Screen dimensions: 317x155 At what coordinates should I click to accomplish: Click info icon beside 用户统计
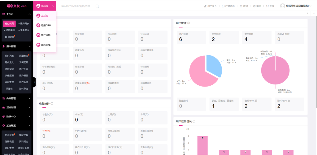189,23
